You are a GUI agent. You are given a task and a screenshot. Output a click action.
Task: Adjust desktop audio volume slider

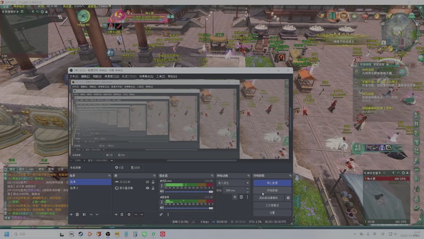tap(189, 208)
